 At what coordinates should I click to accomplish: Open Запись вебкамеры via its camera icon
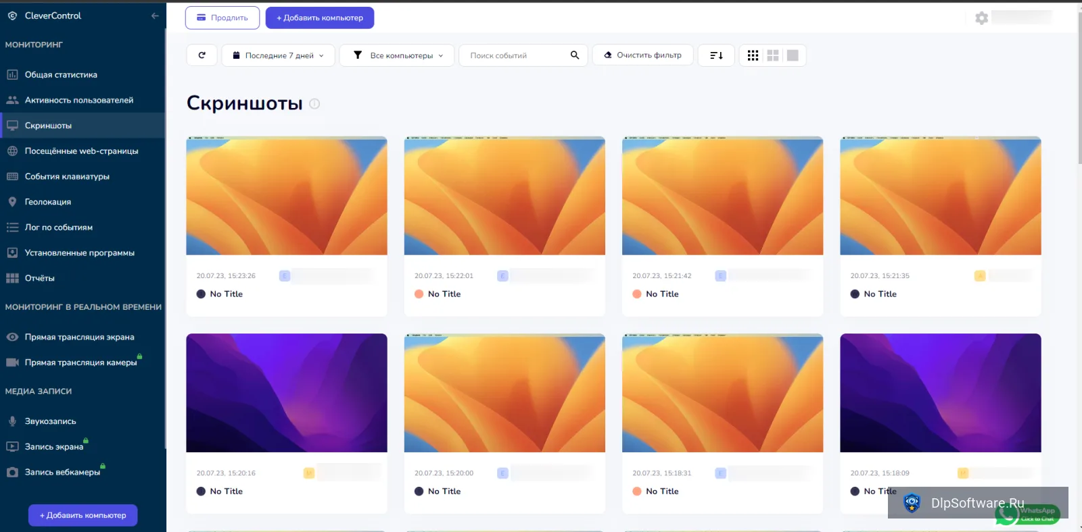[x=12, y=473]
